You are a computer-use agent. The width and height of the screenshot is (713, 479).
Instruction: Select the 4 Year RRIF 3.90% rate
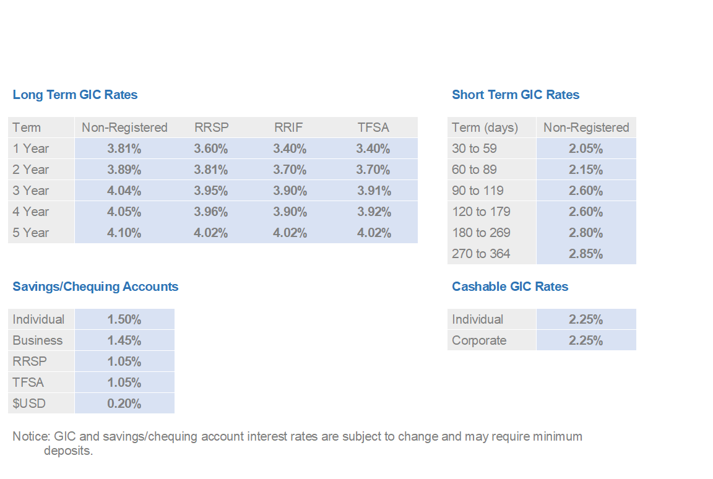pos(290,212)
